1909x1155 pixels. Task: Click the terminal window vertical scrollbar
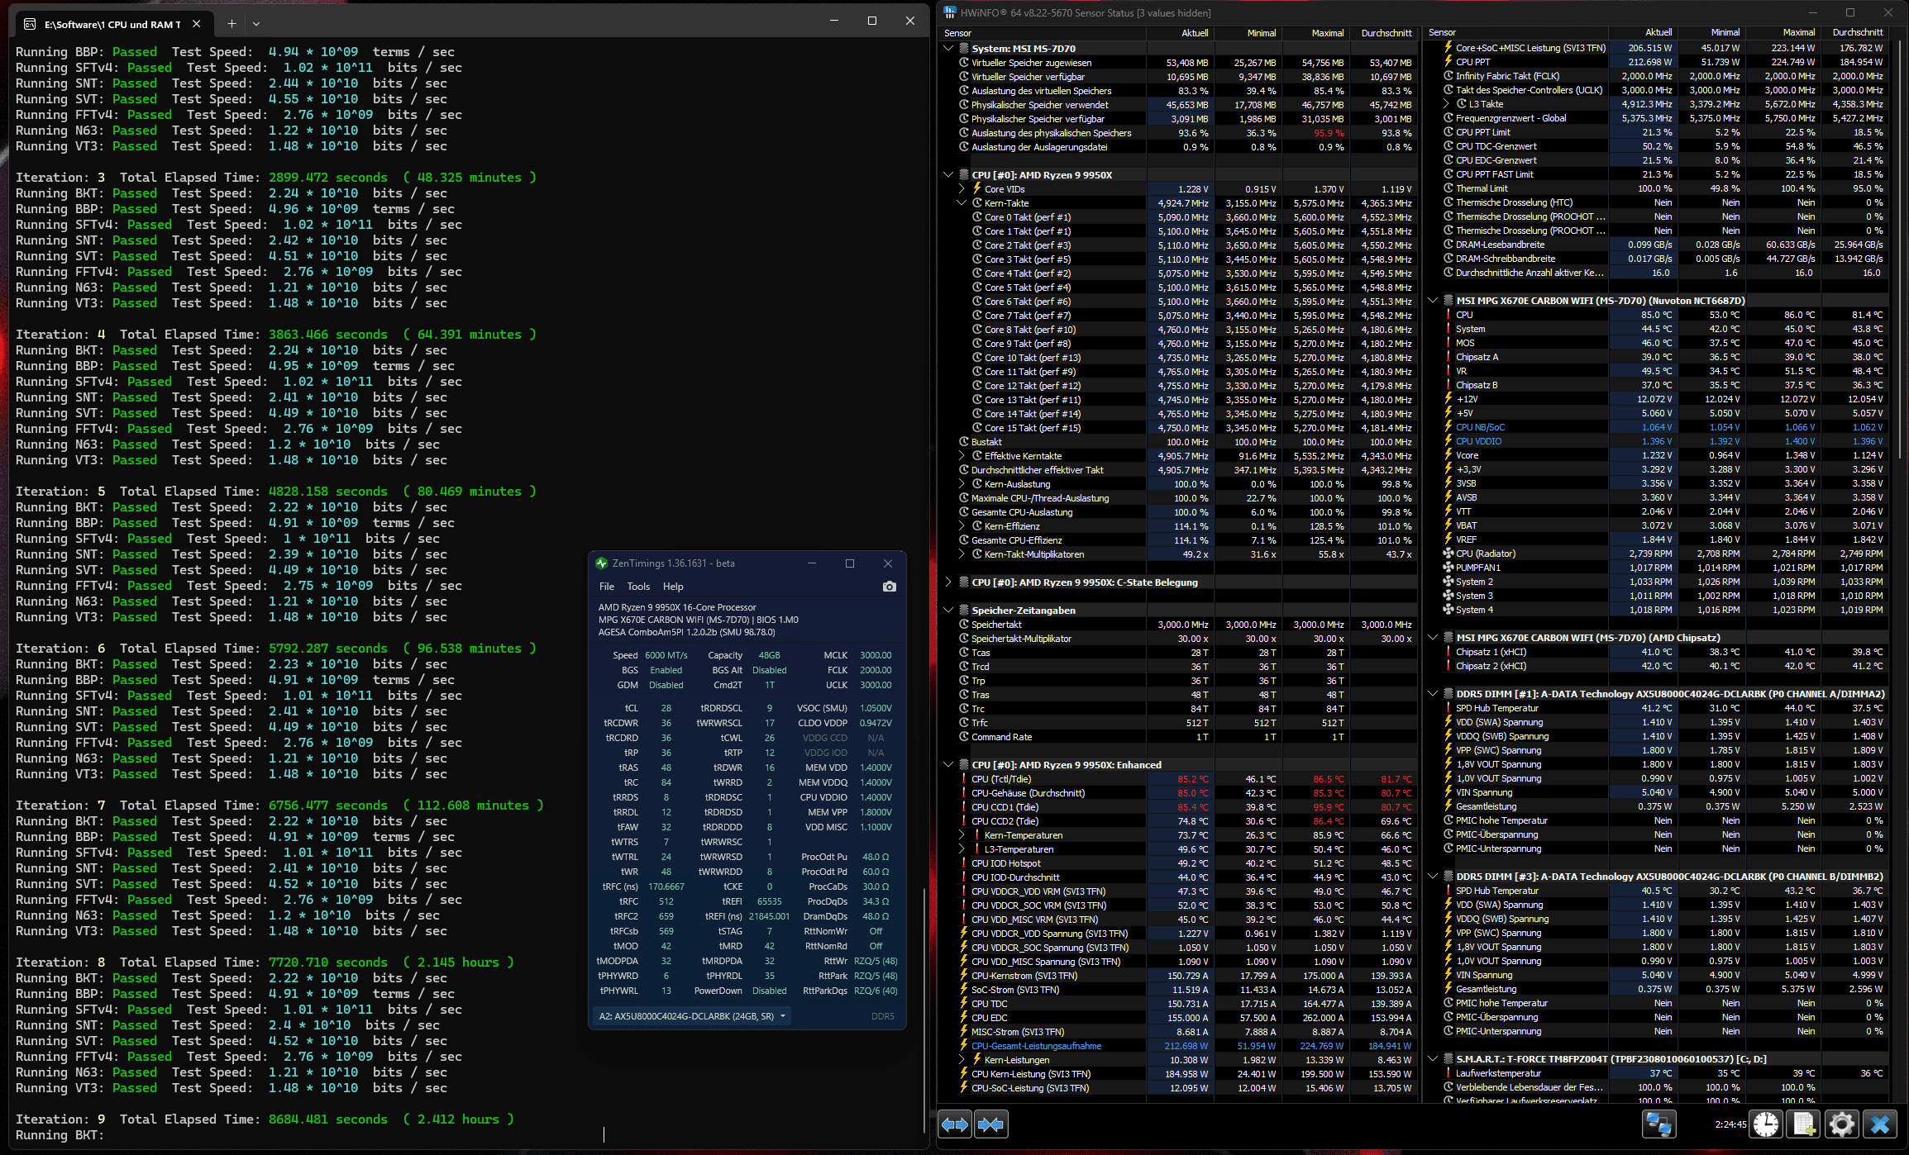point(923,1008)
